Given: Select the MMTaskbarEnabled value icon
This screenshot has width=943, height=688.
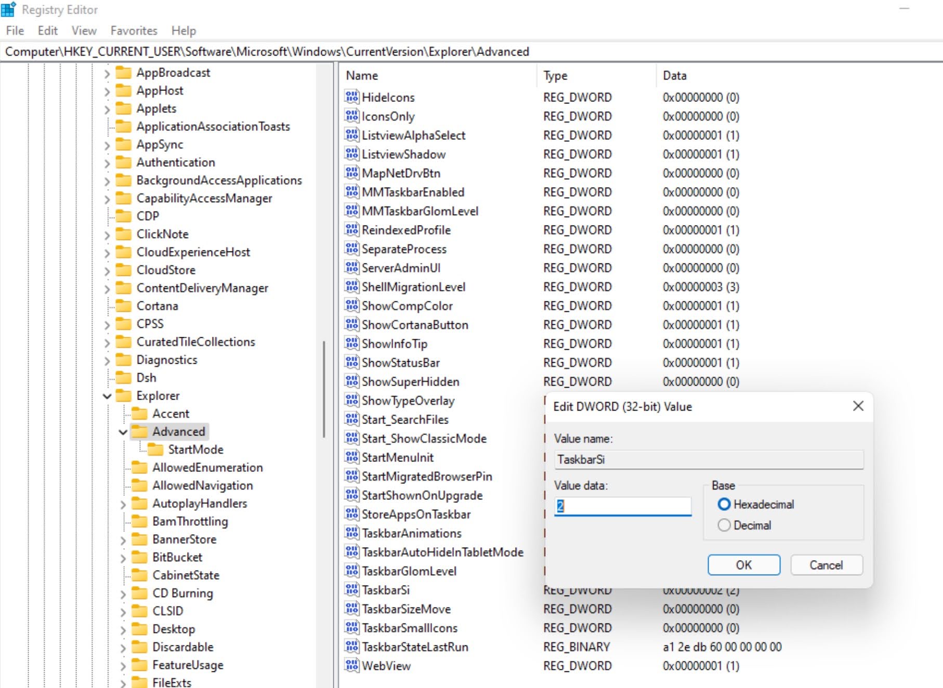Looking at the screenshot, I should coord(352,192).
